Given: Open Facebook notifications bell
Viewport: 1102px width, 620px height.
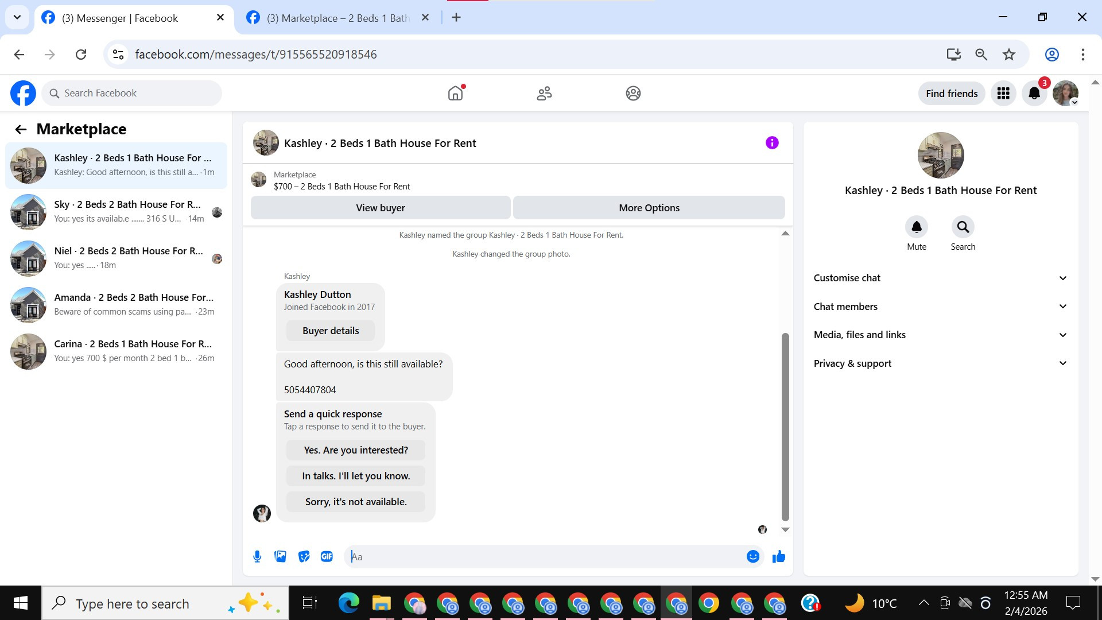Looking at the screenshot, I should (x=1034, y=93).
